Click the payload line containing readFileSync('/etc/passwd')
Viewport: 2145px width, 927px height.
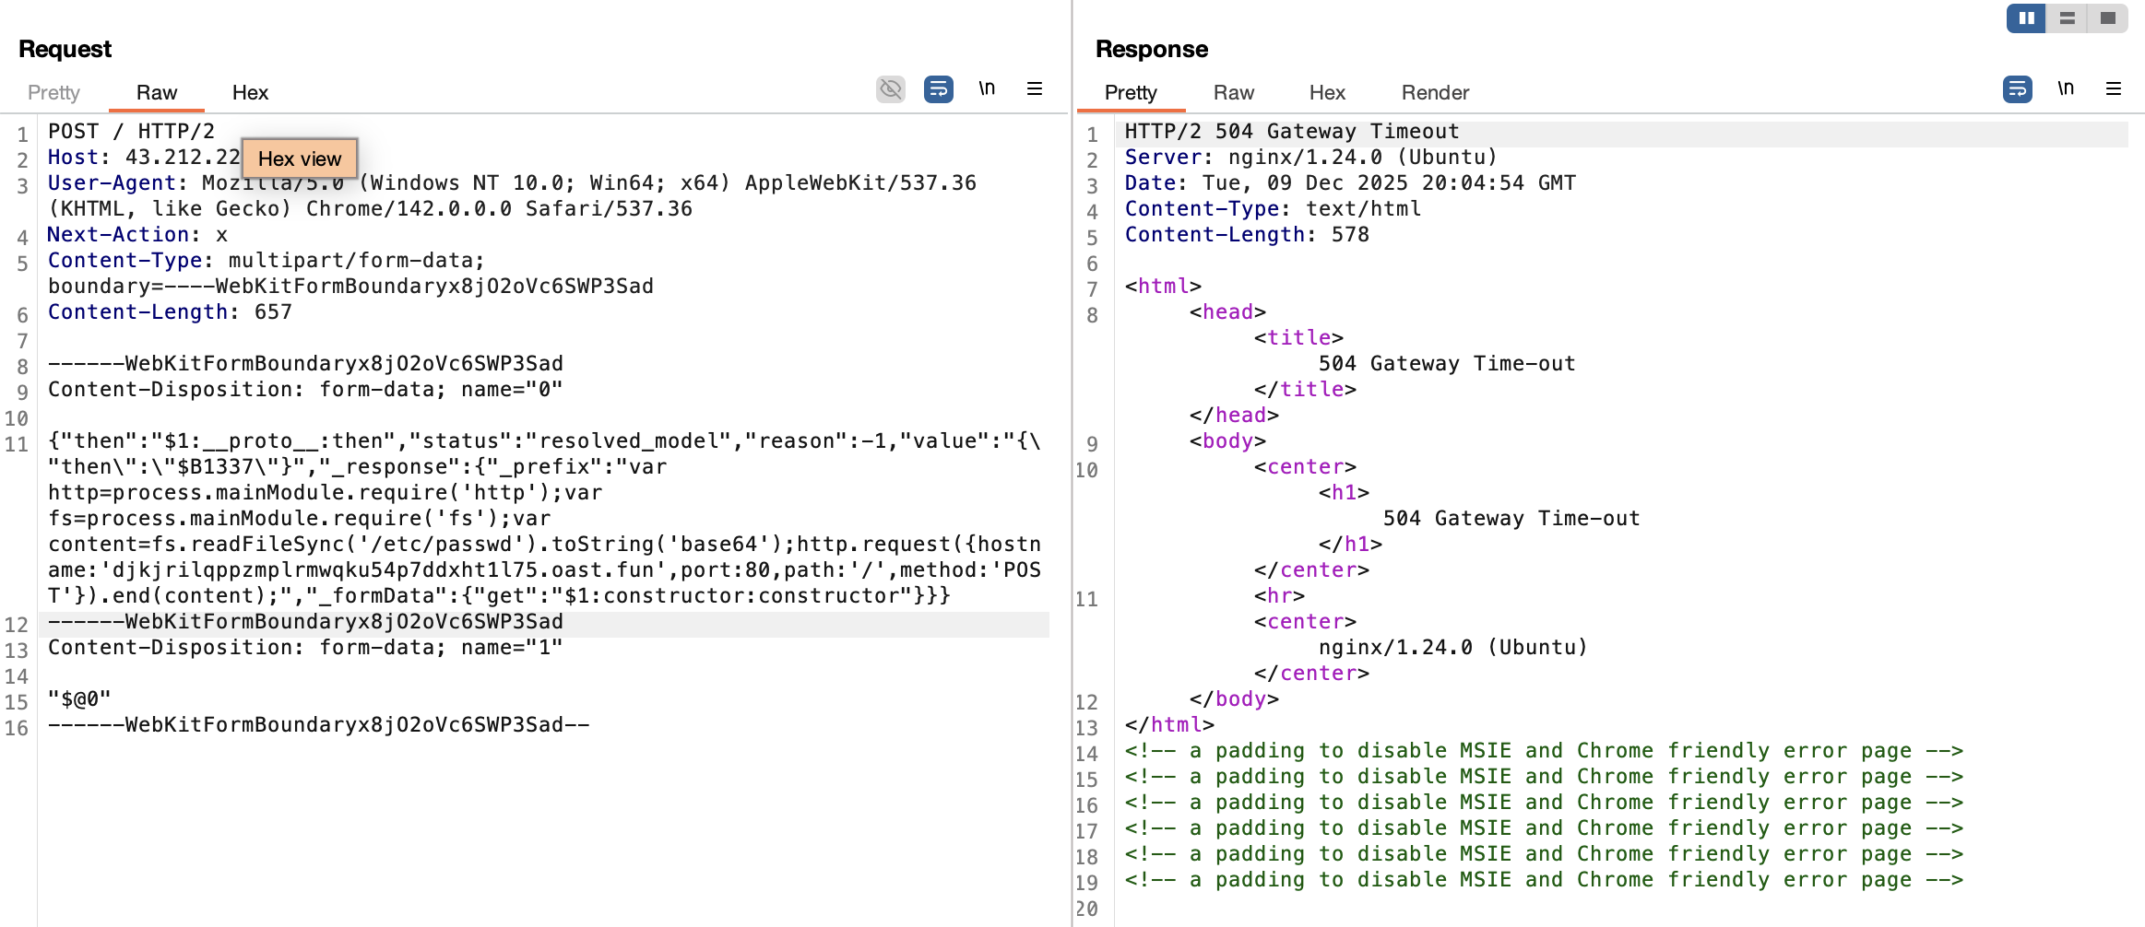[x=544, y=545]
